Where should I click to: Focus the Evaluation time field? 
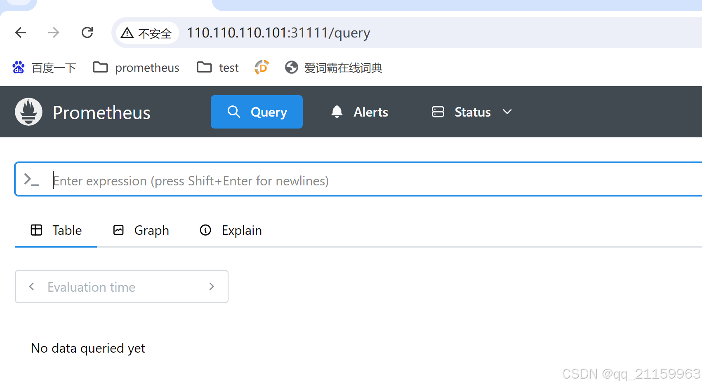coord(121,287)
